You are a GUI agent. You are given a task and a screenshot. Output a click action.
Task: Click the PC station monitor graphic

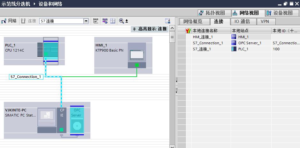(47, 120)
